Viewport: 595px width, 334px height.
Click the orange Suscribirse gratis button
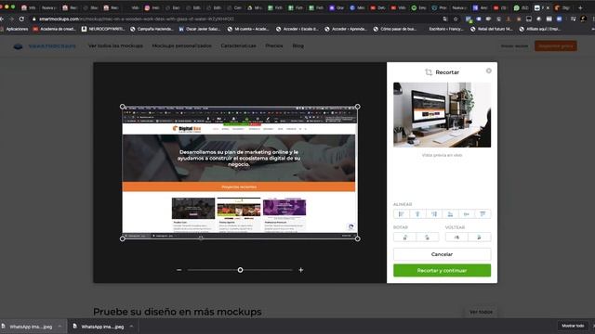pyautogui.click(x=556, y=45)
